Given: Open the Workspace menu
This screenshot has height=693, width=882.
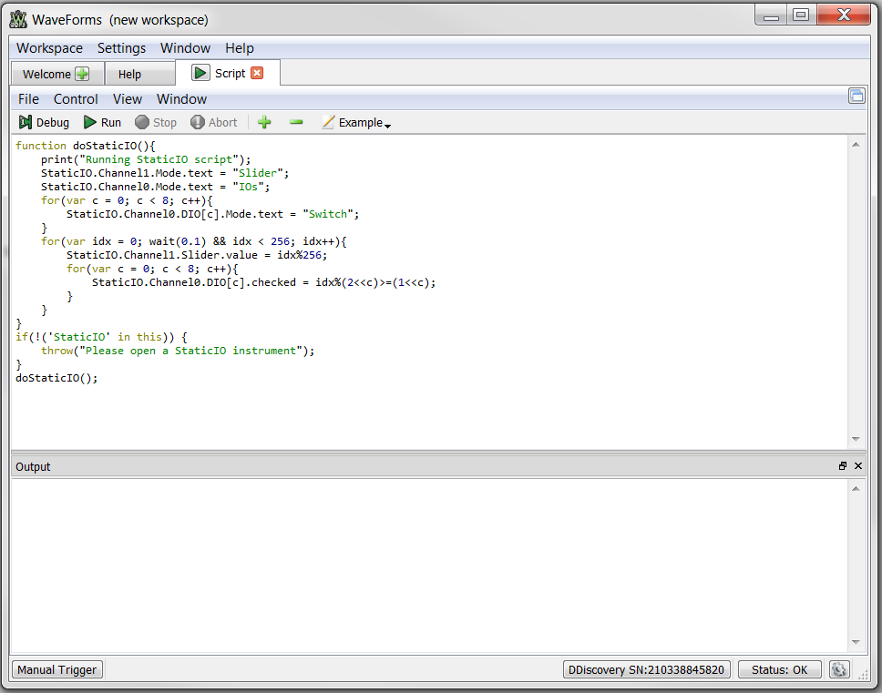Looking at the screenshot, I should tap(49, 48).
